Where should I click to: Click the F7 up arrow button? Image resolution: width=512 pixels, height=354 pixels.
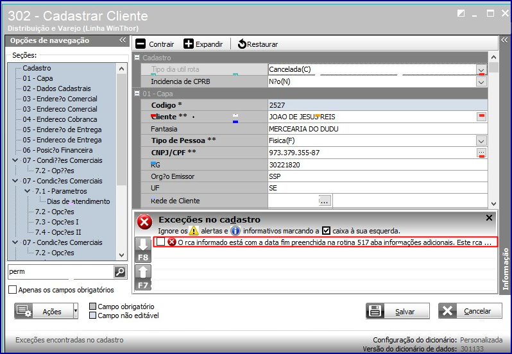(143, 278)
